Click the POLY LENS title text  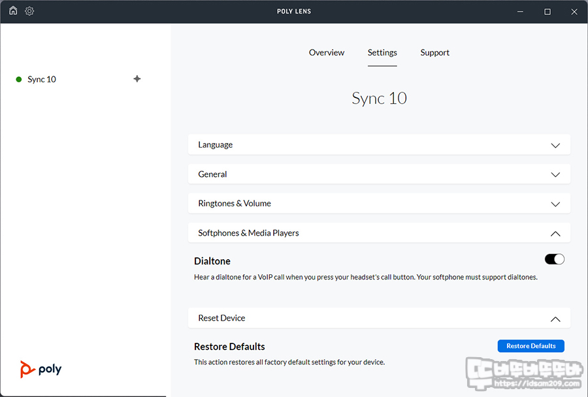294,11
